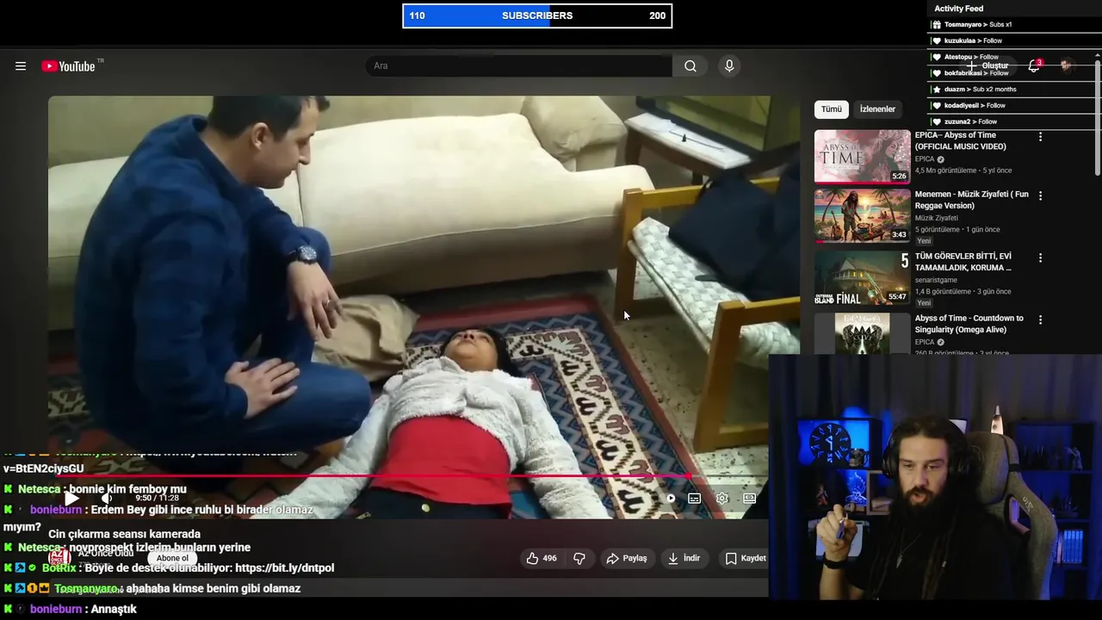Click the Ara search field

[x=519, y=66]
